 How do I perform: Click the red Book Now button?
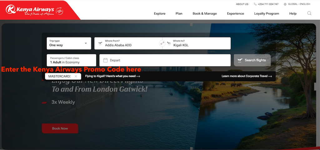pos(60,128)
